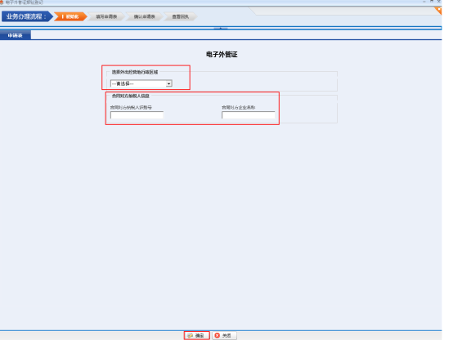The image size is (453, 340).
Task: Click the 合同对方纳税人信息 group label
Action: (x=130, y=96)
